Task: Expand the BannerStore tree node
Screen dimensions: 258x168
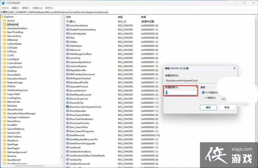Action: click(2, 36)
